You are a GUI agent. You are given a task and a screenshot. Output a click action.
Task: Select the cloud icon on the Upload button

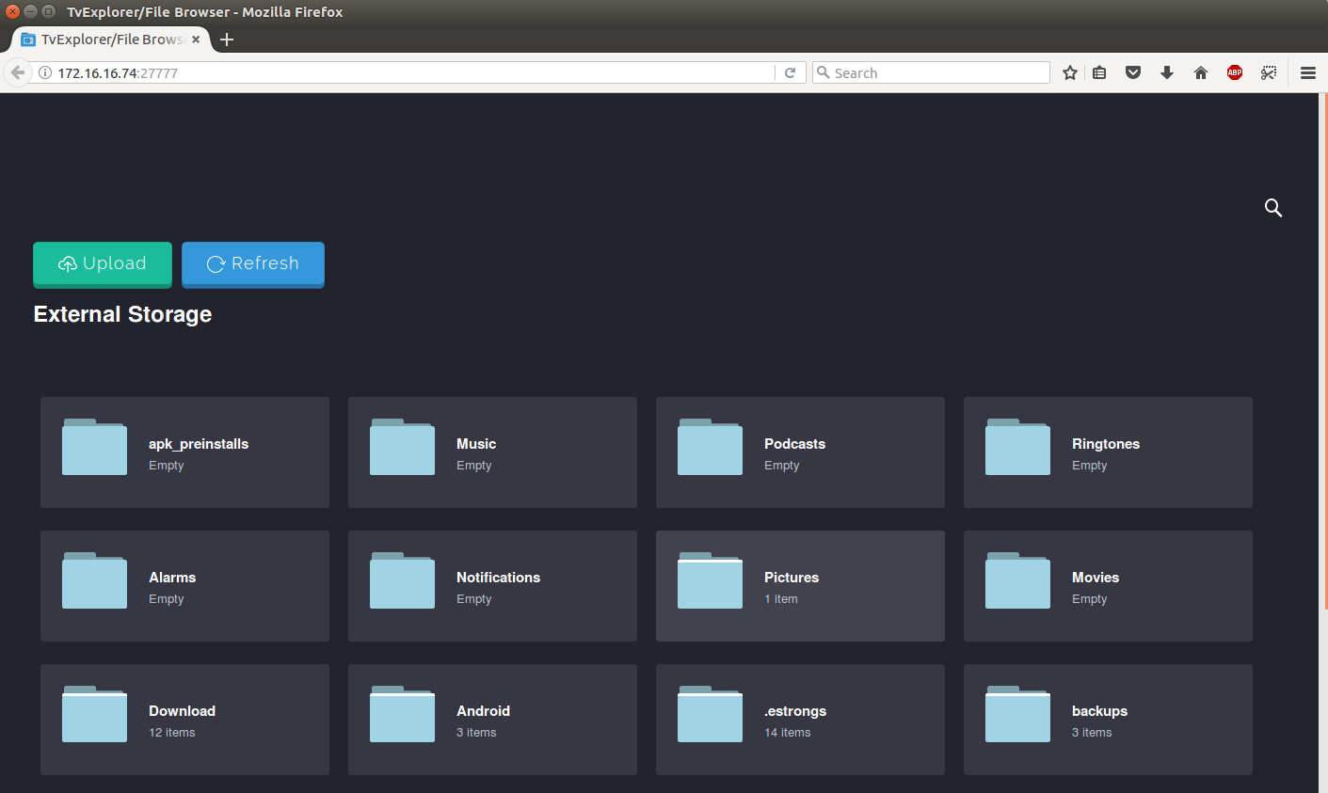tap(66, 263)
